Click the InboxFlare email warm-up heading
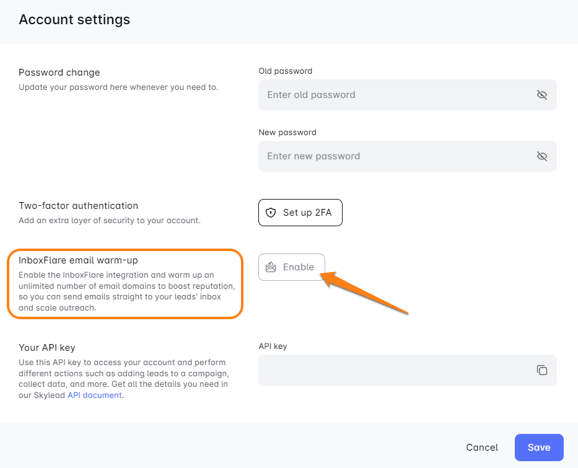578x468 pixels. (78, 260)
